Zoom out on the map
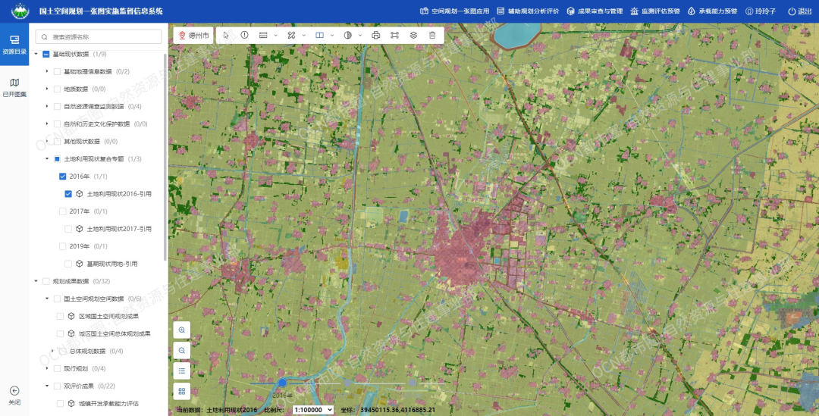Image resolution: width=819 pixels, height=416 pixels. (x=182, y=350)
